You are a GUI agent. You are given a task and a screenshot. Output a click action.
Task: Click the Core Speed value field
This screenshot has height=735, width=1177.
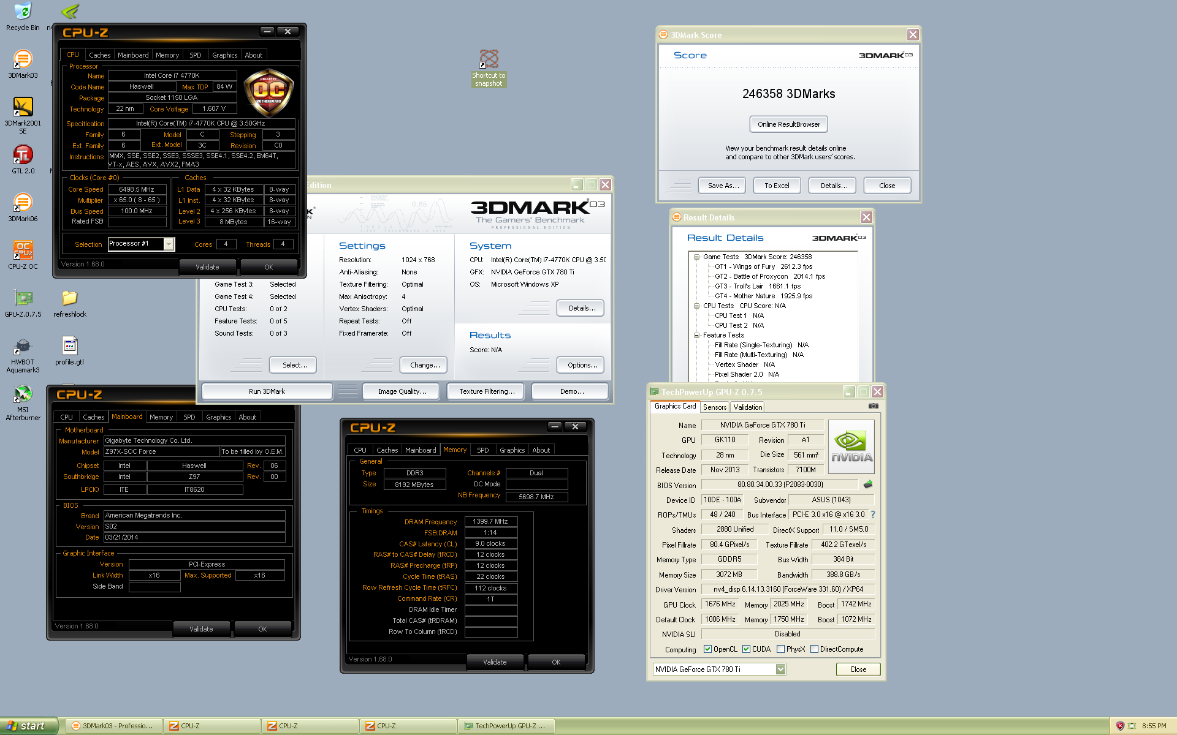[137, 189]
